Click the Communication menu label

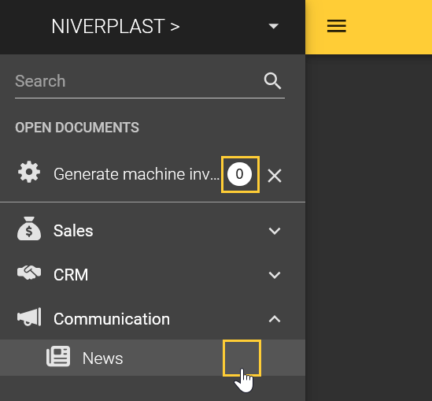point(112,319)
